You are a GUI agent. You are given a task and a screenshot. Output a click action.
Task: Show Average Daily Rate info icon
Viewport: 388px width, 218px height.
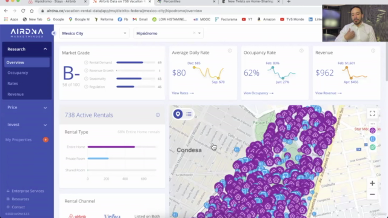point(230,51)
